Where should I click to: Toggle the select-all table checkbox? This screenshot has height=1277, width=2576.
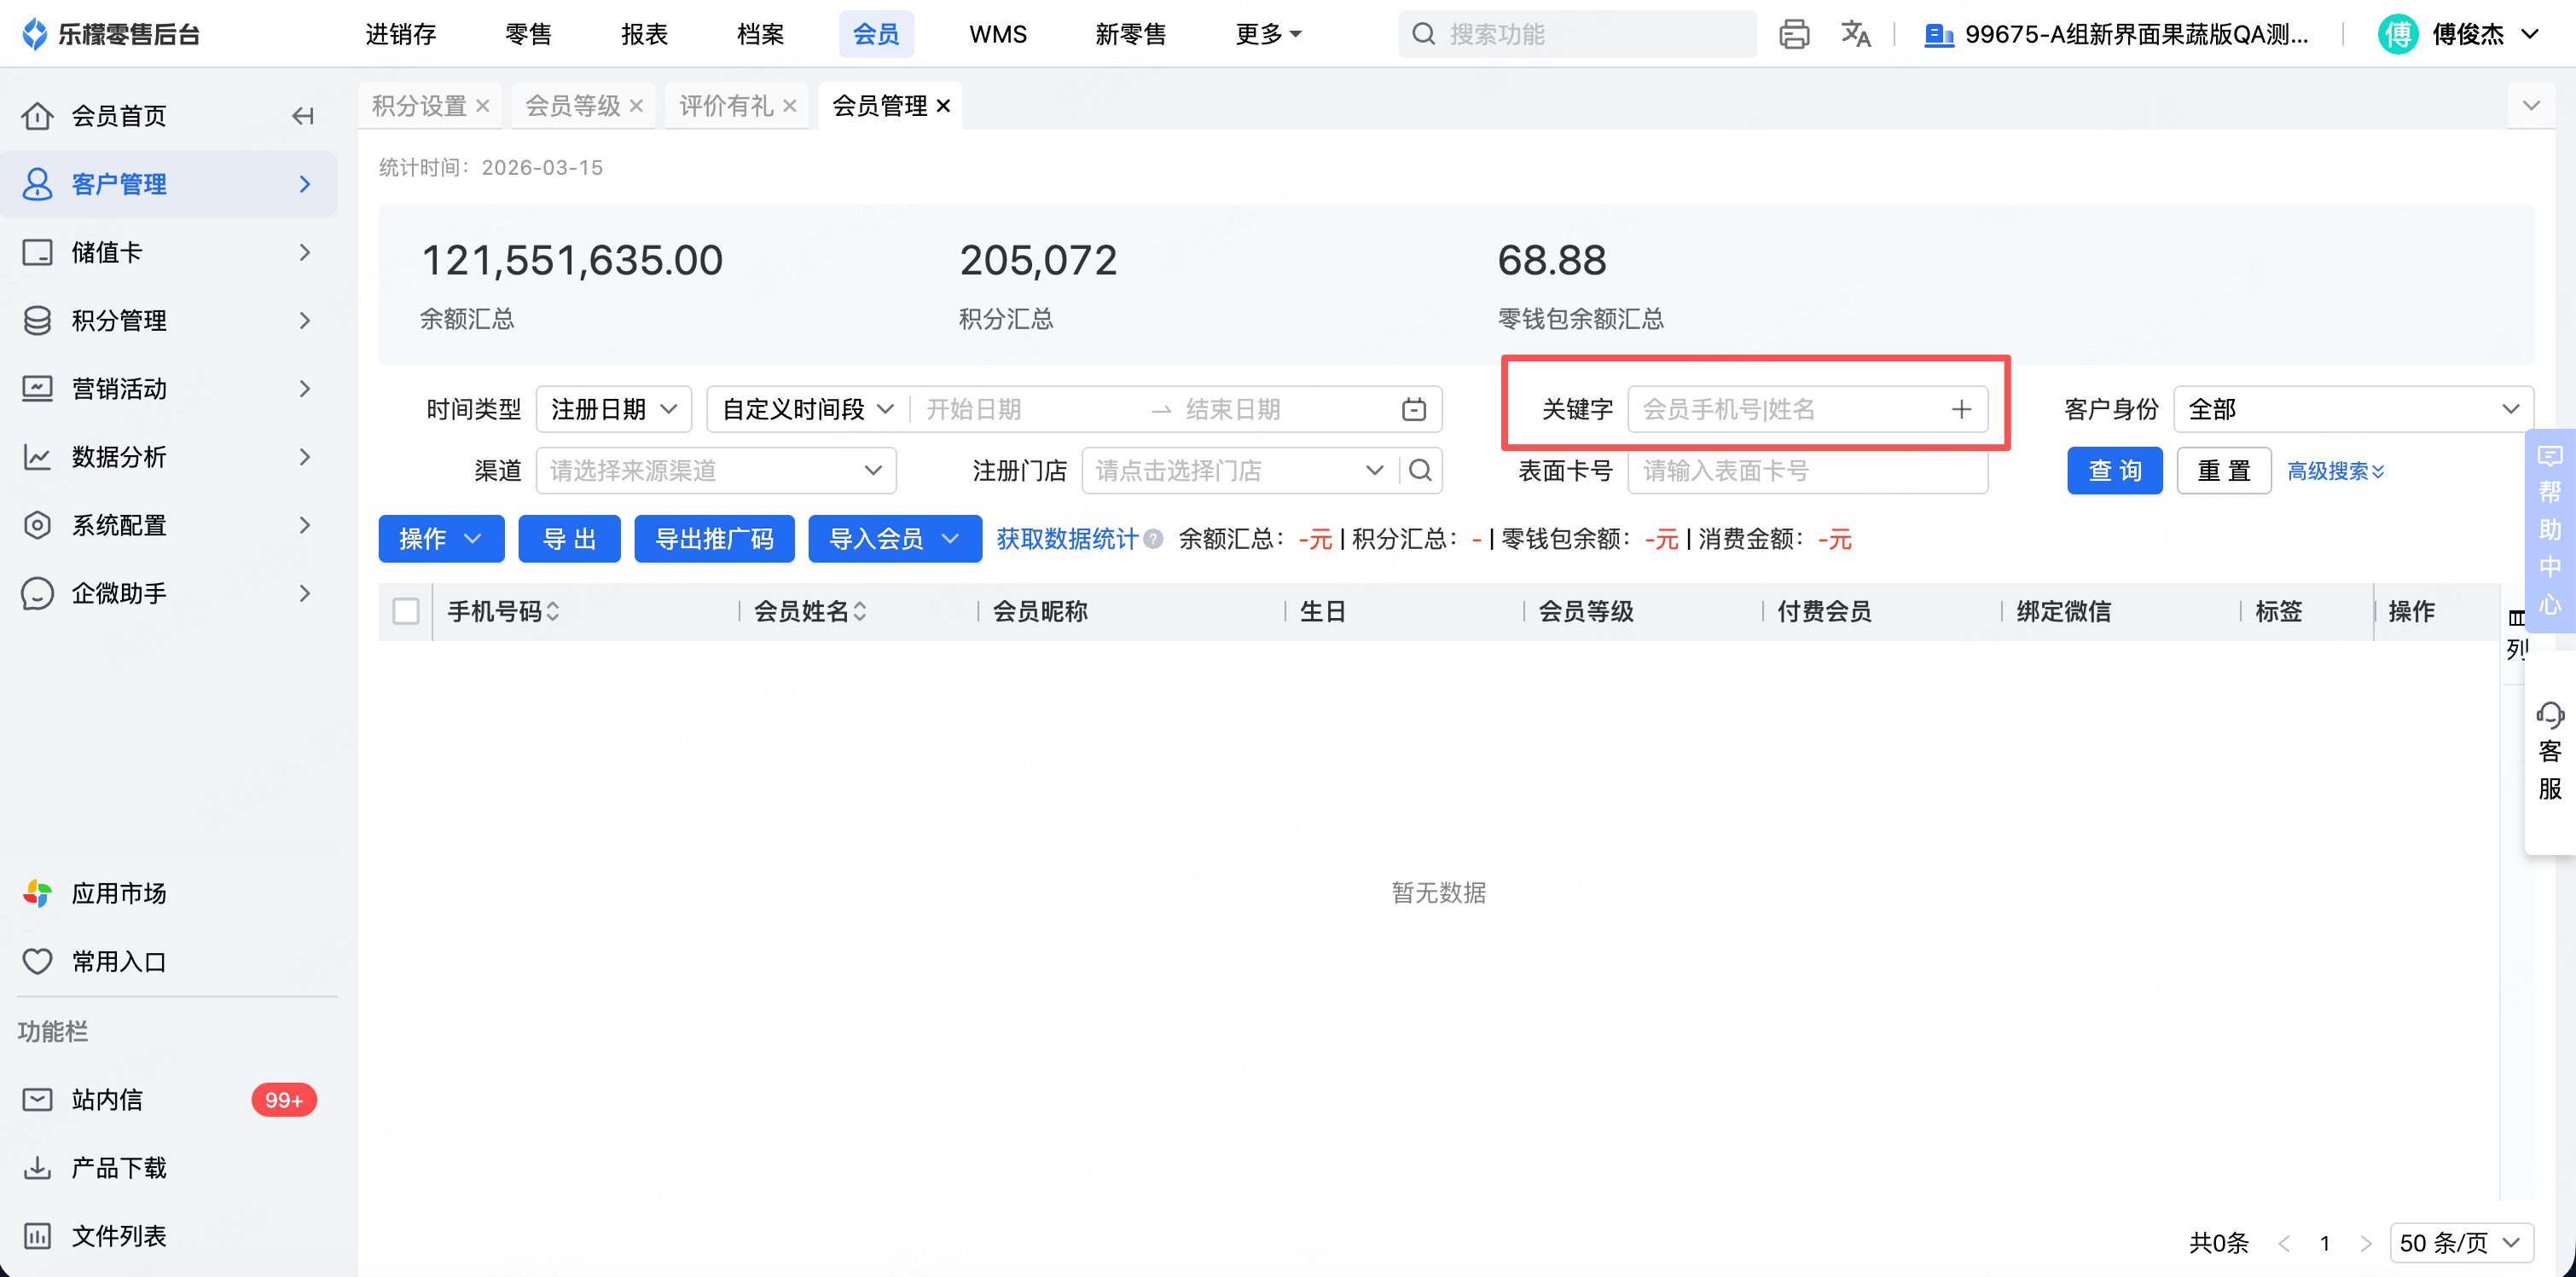(x=406, y=611)
